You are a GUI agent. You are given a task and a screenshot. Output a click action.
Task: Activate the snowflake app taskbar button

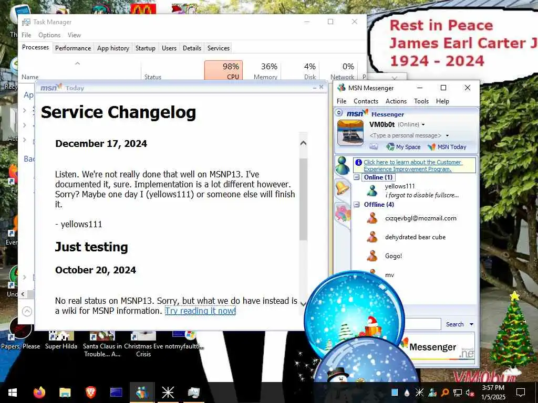pyautogui.click(x=168, y=393)
